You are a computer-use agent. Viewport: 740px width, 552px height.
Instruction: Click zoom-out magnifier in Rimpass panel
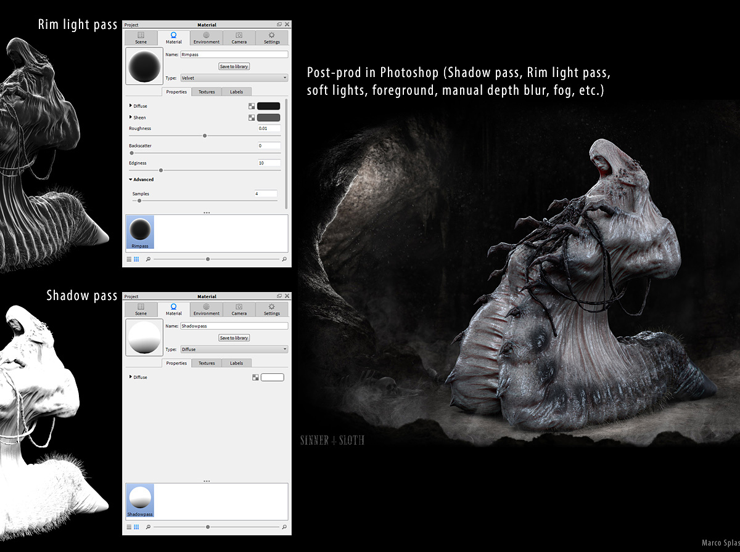click(x=149, y=259)
